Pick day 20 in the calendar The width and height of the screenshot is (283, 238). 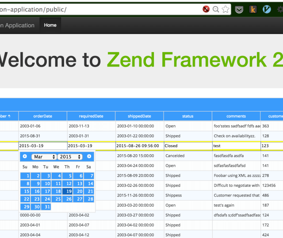78,191
